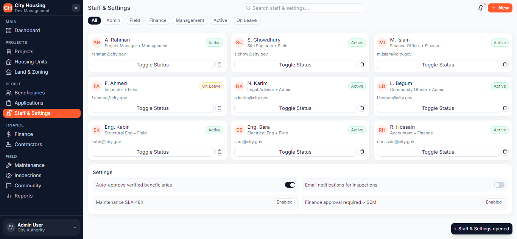Click trash icon for Eng. Sara
This screenshot has height=239, width=517.
point(362,152)
